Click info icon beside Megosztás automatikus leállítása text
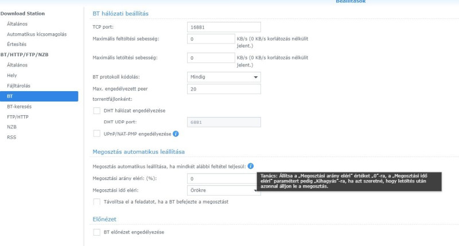Image resolution: width=459 pixels, height=246 pixels. (x=251, y=166)
